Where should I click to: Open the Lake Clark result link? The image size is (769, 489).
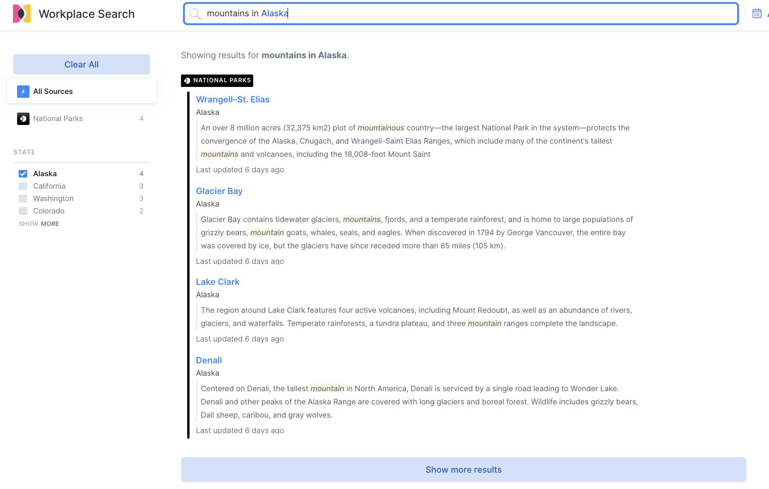tap(217, 282)
